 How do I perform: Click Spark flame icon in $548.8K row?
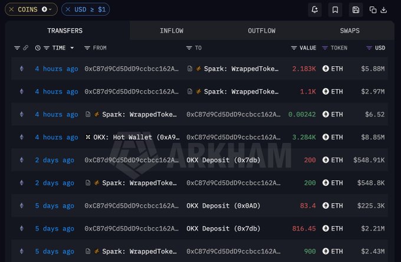coord(97,183)
